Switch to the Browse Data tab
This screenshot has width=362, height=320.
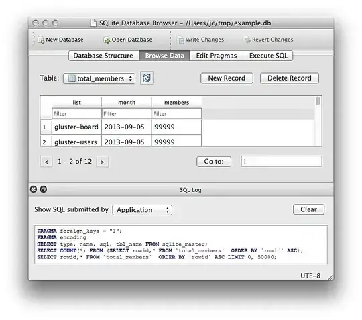[165, 56]
